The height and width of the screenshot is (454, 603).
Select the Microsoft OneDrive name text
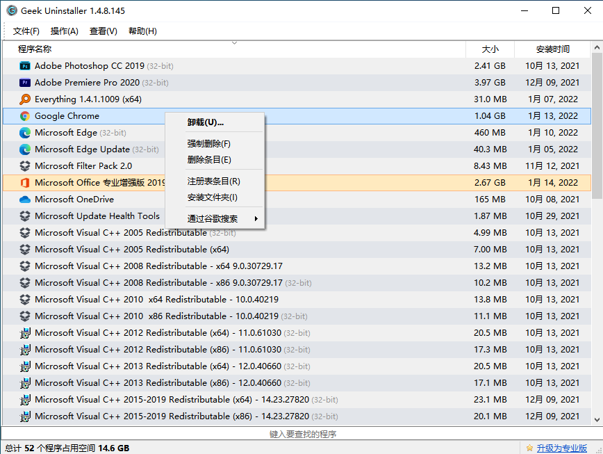click(74, 200)
